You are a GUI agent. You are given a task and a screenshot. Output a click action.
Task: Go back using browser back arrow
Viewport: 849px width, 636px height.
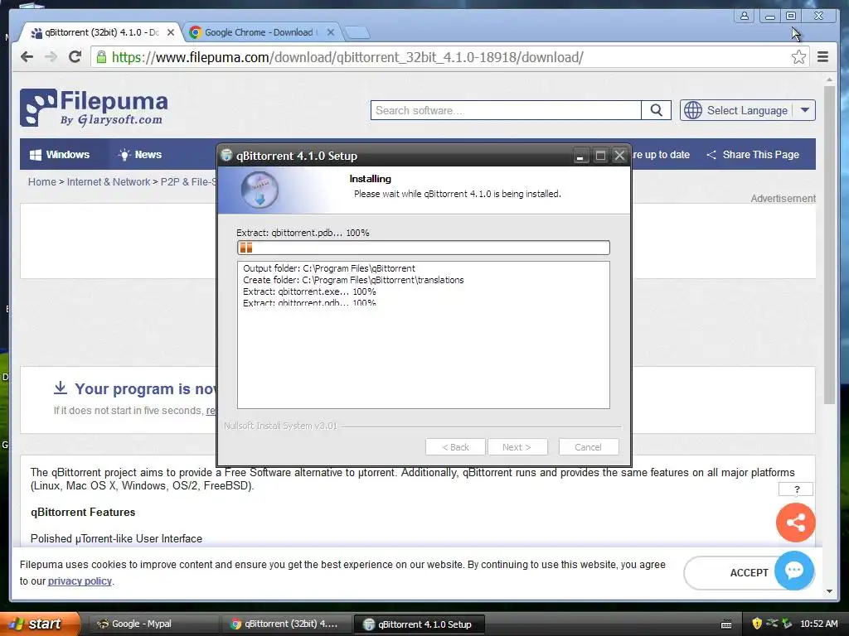(x=27, y=57)
